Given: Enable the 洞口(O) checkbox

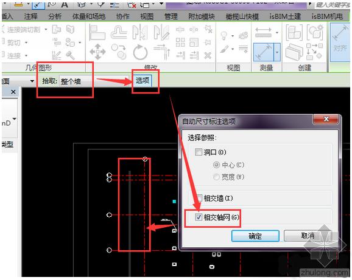Looking at the screenshot, I should [x=199, y=152].
